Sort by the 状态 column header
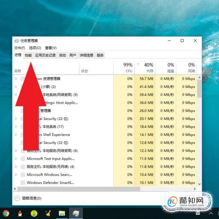219x219 pixels. click(96, 68)
